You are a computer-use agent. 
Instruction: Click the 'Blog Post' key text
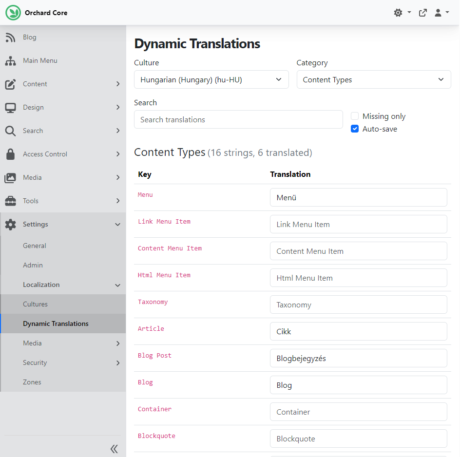[154, 356]
